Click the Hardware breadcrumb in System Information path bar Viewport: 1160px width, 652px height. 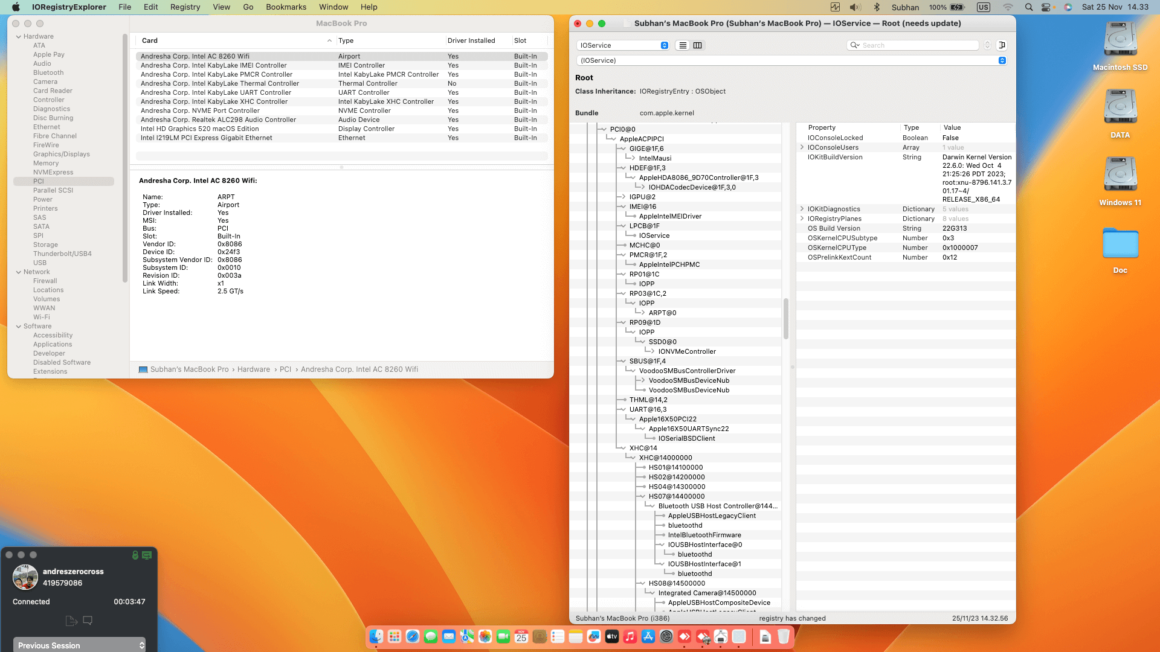(x=254, y=369)
